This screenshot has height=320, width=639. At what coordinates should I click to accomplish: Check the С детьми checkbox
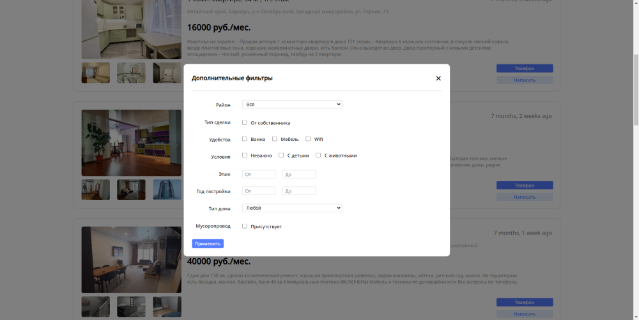point(281,156)
